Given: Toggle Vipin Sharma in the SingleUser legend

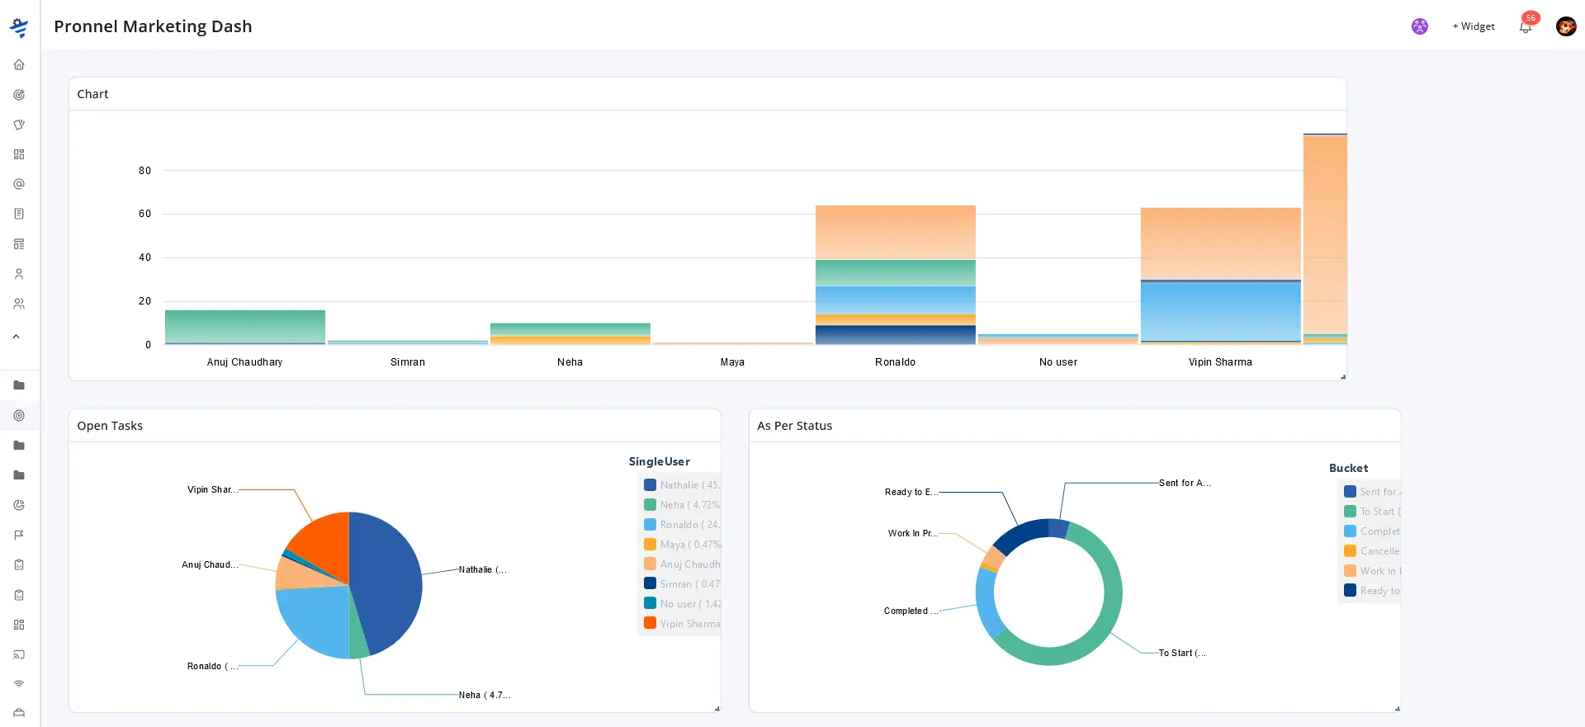Looking at the screenshot, I should point(682,624).
